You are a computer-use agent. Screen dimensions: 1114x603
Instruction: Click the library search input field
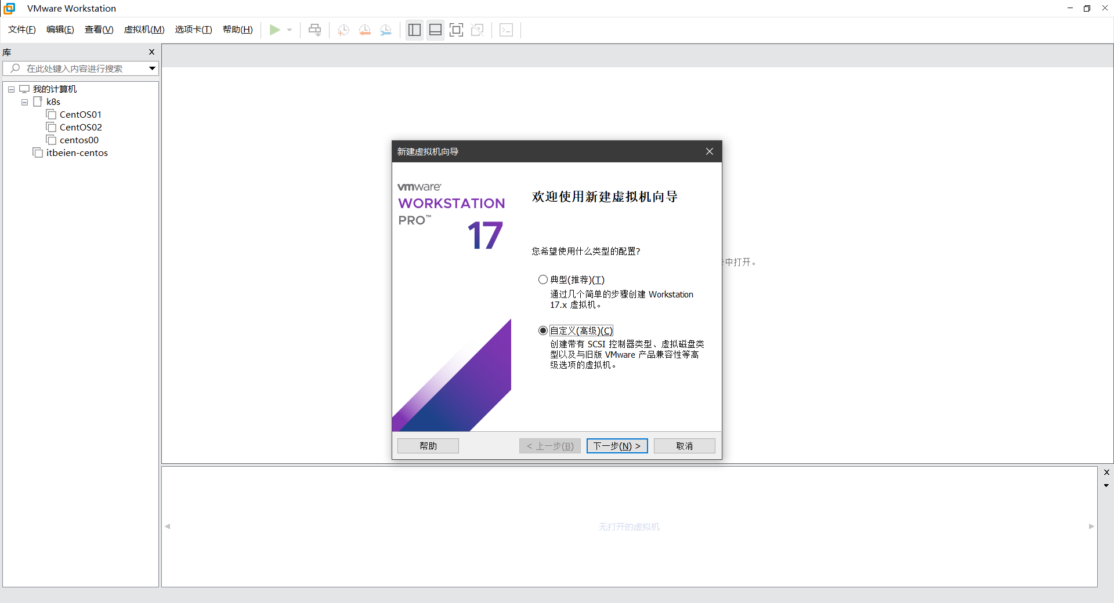[81, 68]
